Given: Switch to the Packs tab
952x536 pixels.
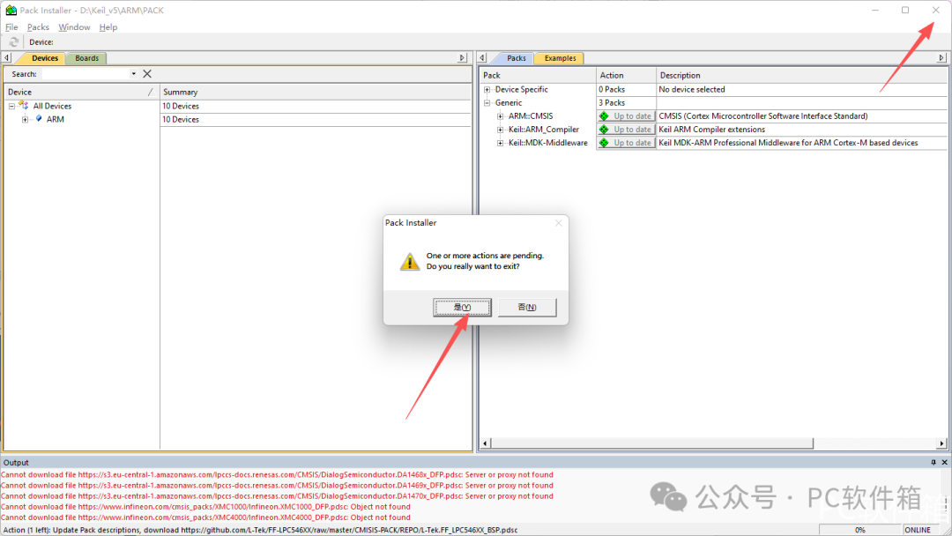Looking at the screenshot, I should pos(516,58).
